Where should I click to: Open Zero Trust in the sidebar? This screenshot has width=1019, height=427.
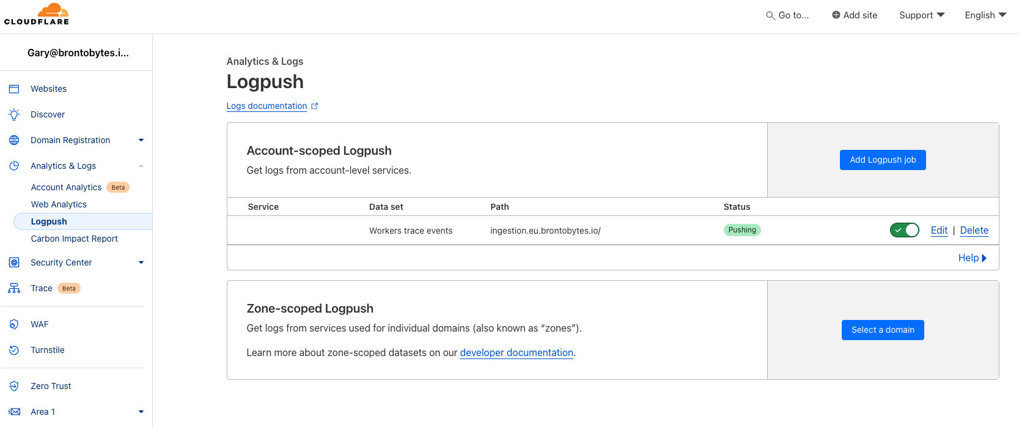click(51, 386)
